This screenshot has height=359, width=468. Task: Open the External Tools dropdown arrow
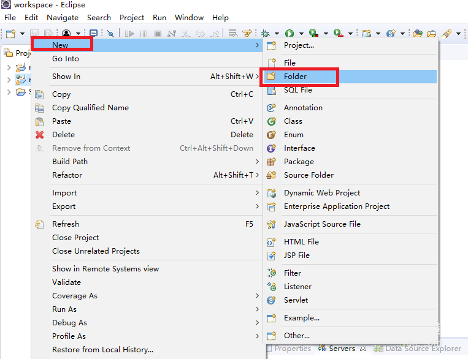coord(351,34)
